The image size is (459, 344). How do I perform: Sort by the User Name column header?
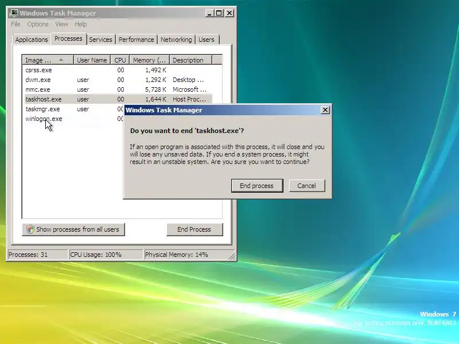click(92, 60)
